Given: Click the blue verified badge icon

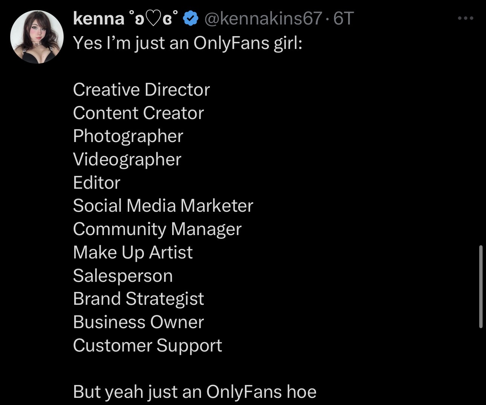Looking at the screenshot, I should pos(191,18).
